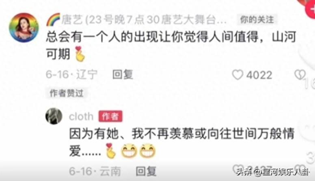
Task: Tap the rainbow emoji before 唐艺's name
Action: (54, 20)
